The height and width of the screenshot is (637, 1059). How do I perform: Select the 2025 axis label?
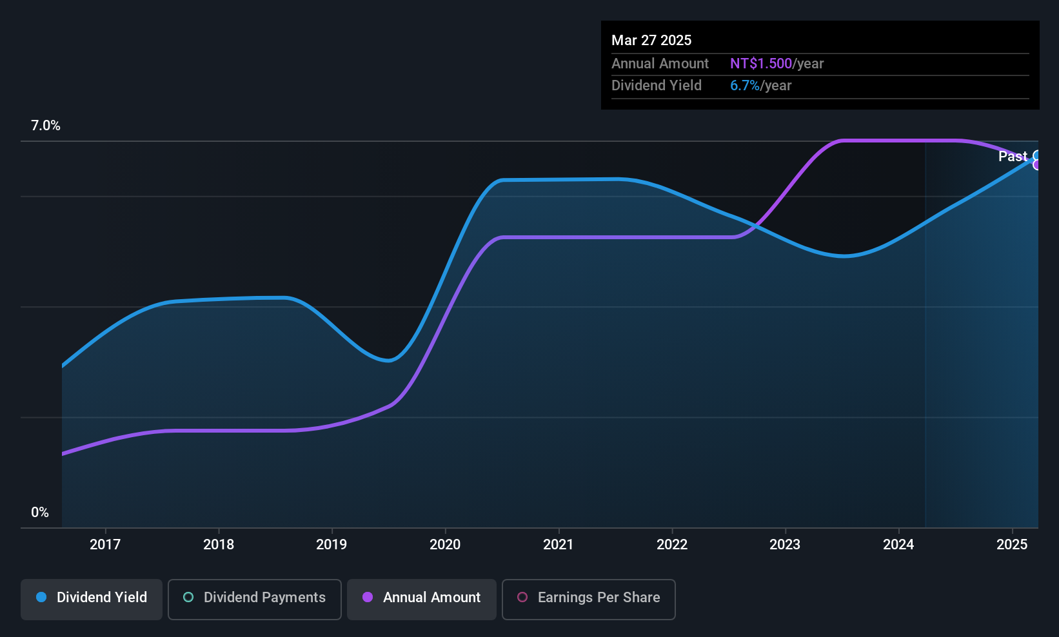[x=1012, y=545]
